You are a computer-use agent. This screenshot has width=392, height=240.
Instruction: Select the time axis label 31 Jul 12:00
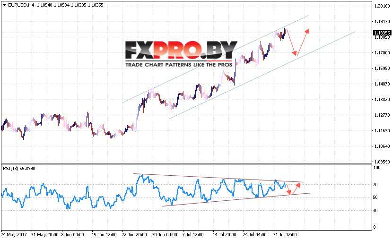coord(285,235)
